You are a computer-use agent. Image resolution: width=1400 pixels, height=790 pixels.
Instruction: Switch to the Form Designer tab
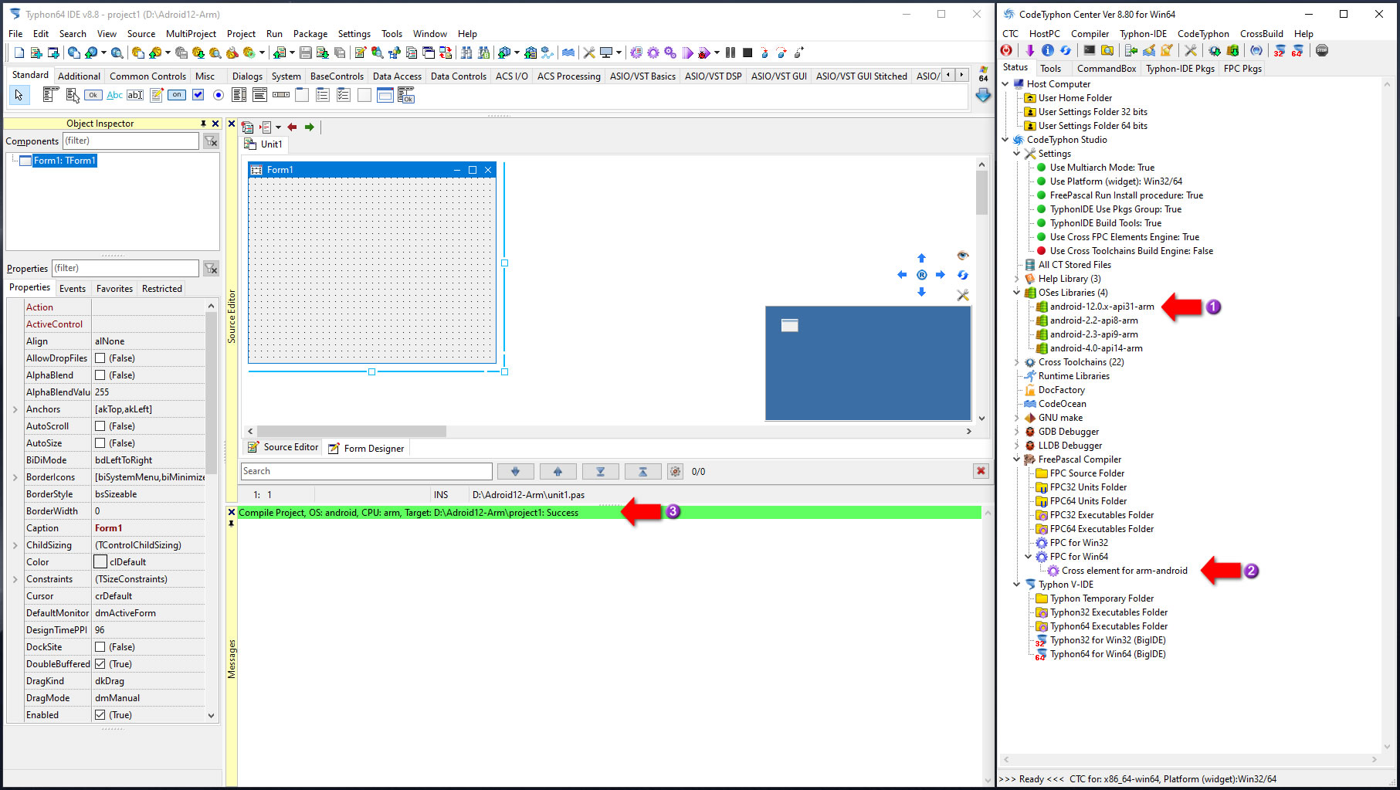click(x=365, y=448)
